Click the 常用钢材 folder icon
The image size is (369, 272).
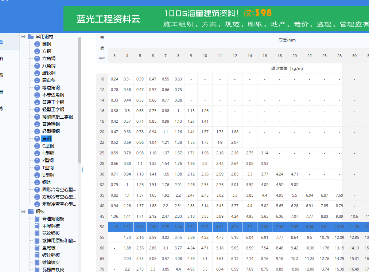point(31,37)
